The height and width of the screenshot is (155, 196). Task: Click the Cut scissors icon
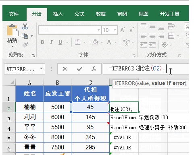(x=25, y=27)
